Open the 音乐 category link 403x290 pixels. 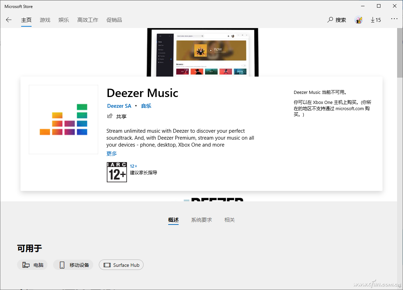(146, 106)
